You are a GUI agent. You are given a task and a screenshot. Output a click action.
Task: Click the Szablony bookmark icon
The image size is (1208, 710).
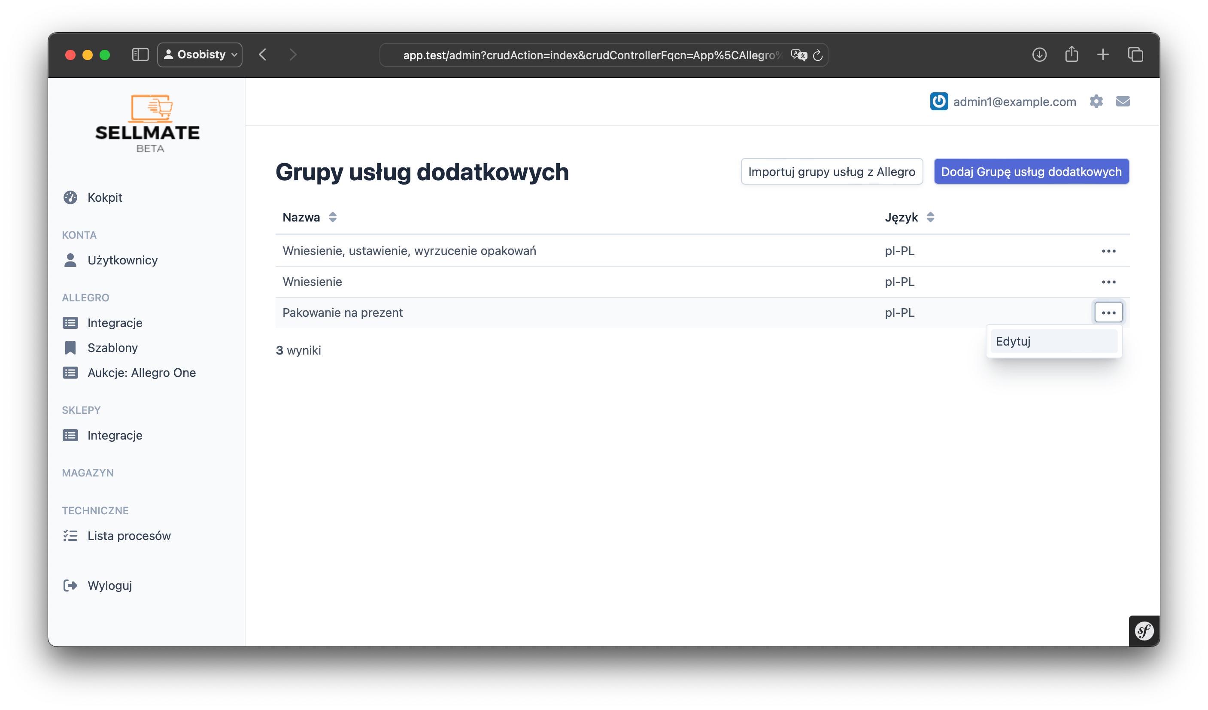[x=70, y=348]
